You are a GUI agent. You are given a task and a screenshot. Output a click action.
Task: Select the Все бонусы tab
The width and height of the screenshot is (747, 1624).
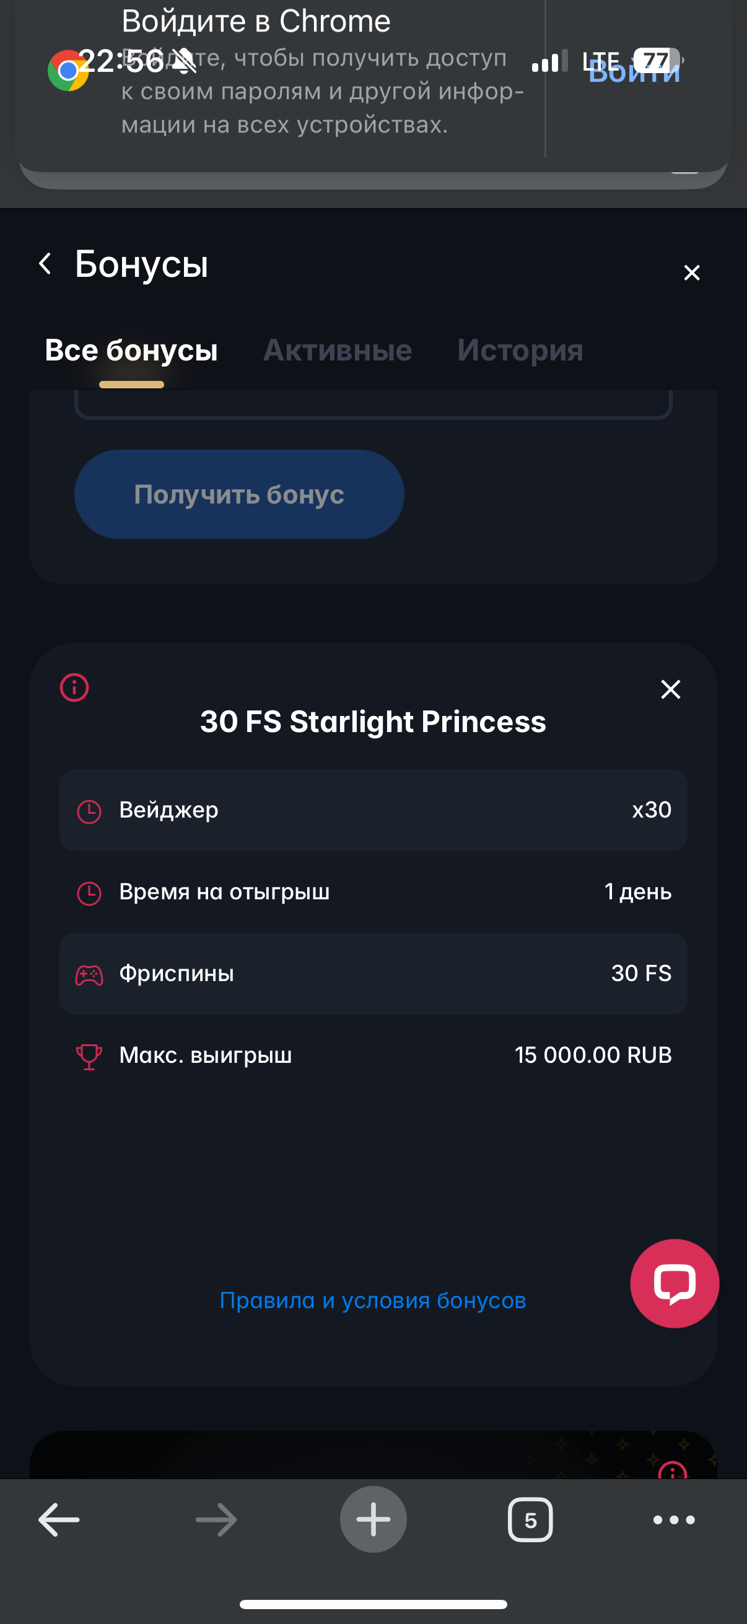131,351
